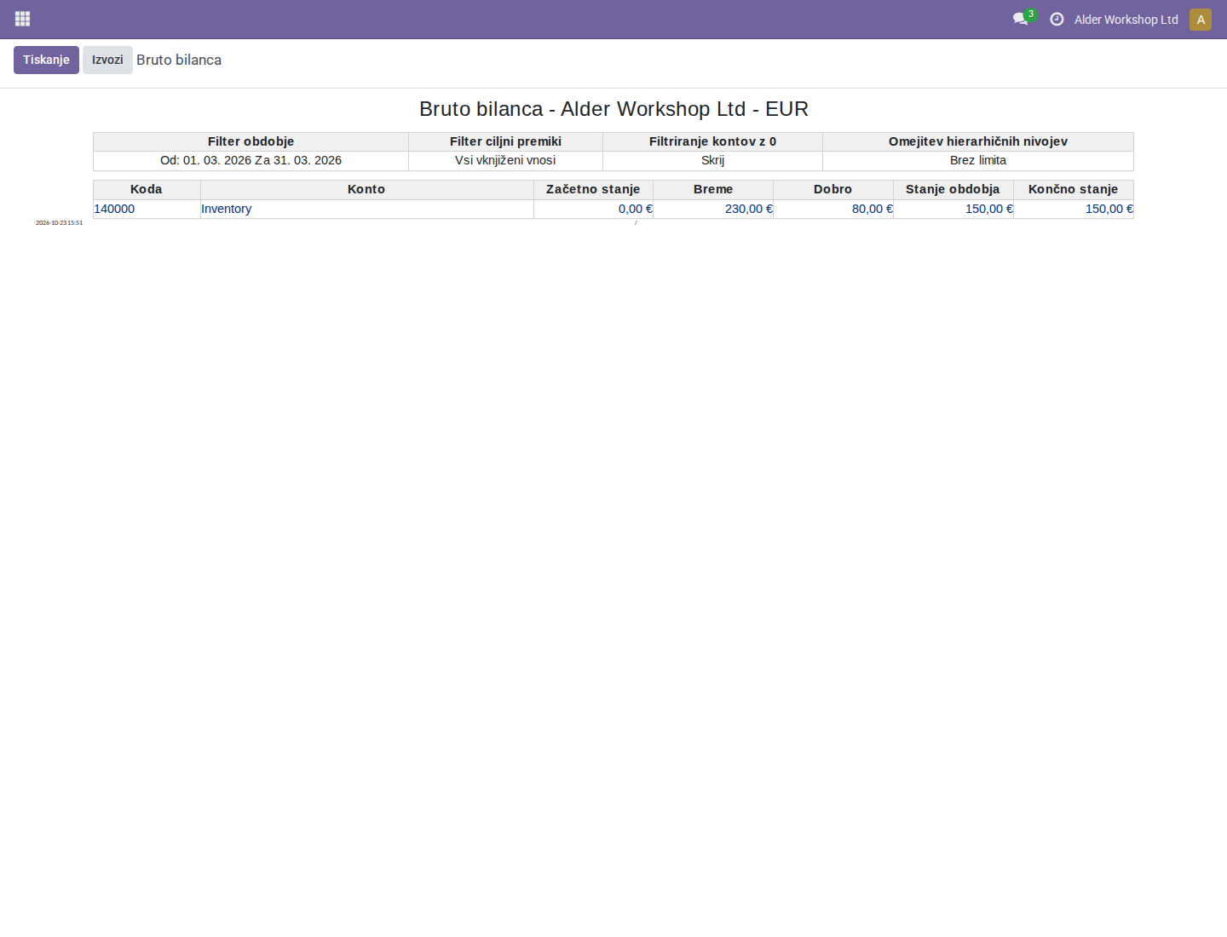Click the Filter obdobje header cell

click(251, 141)
